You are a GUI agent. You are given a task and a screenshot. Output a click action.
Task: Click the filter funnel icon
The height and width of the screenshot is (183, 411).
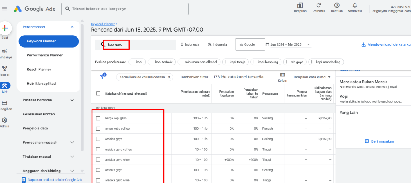point(103,76)
